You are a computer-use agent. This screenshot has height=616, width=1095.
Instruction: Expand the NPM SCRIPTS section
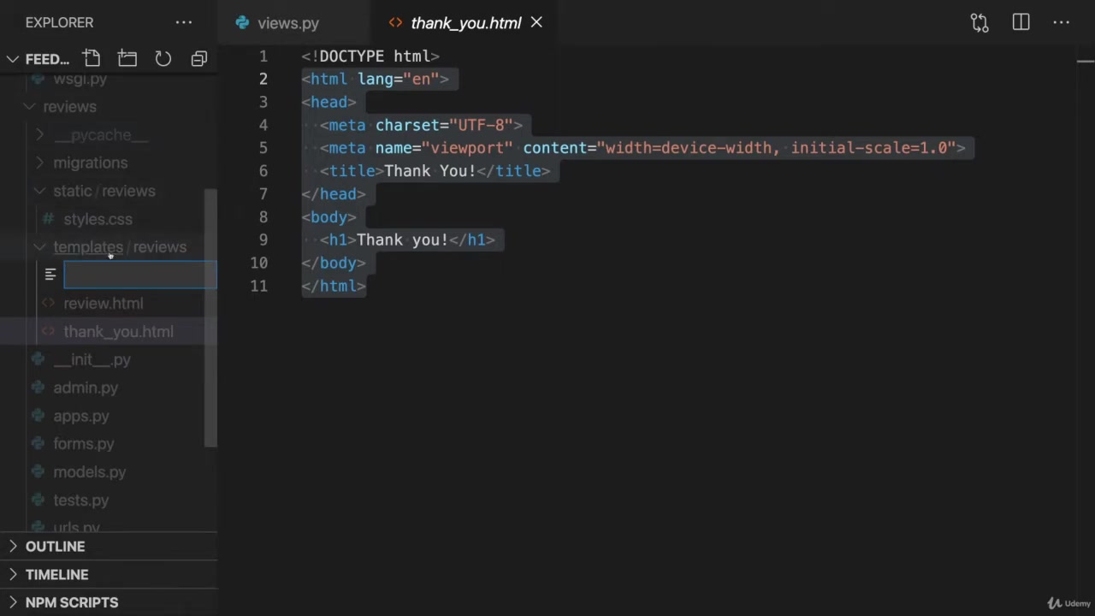[72, 602]
